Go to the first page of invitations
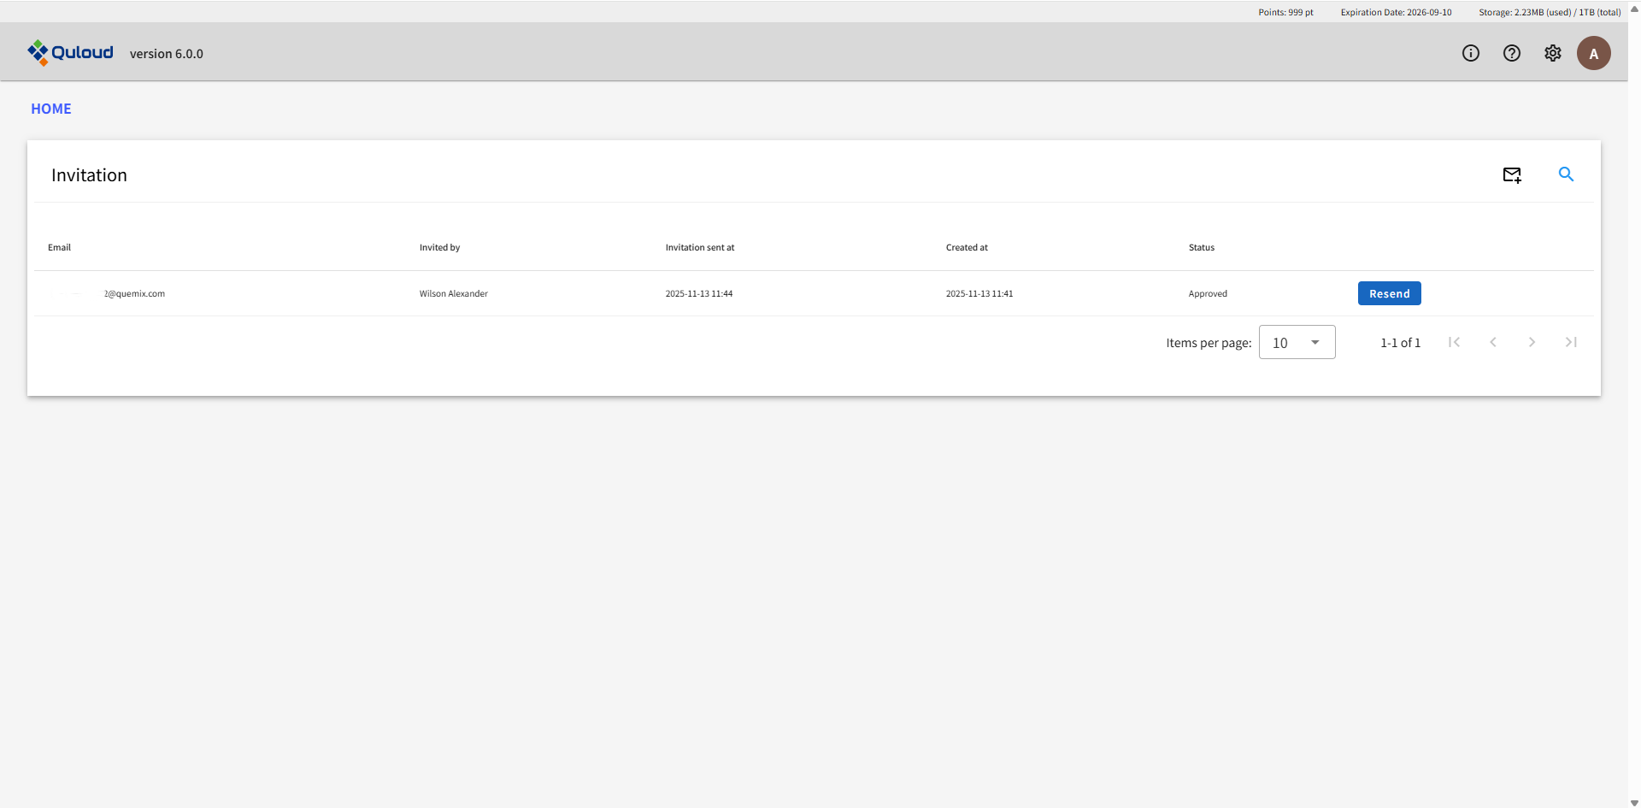This screenshot has height=808, width=1641. coord(1454,342)
